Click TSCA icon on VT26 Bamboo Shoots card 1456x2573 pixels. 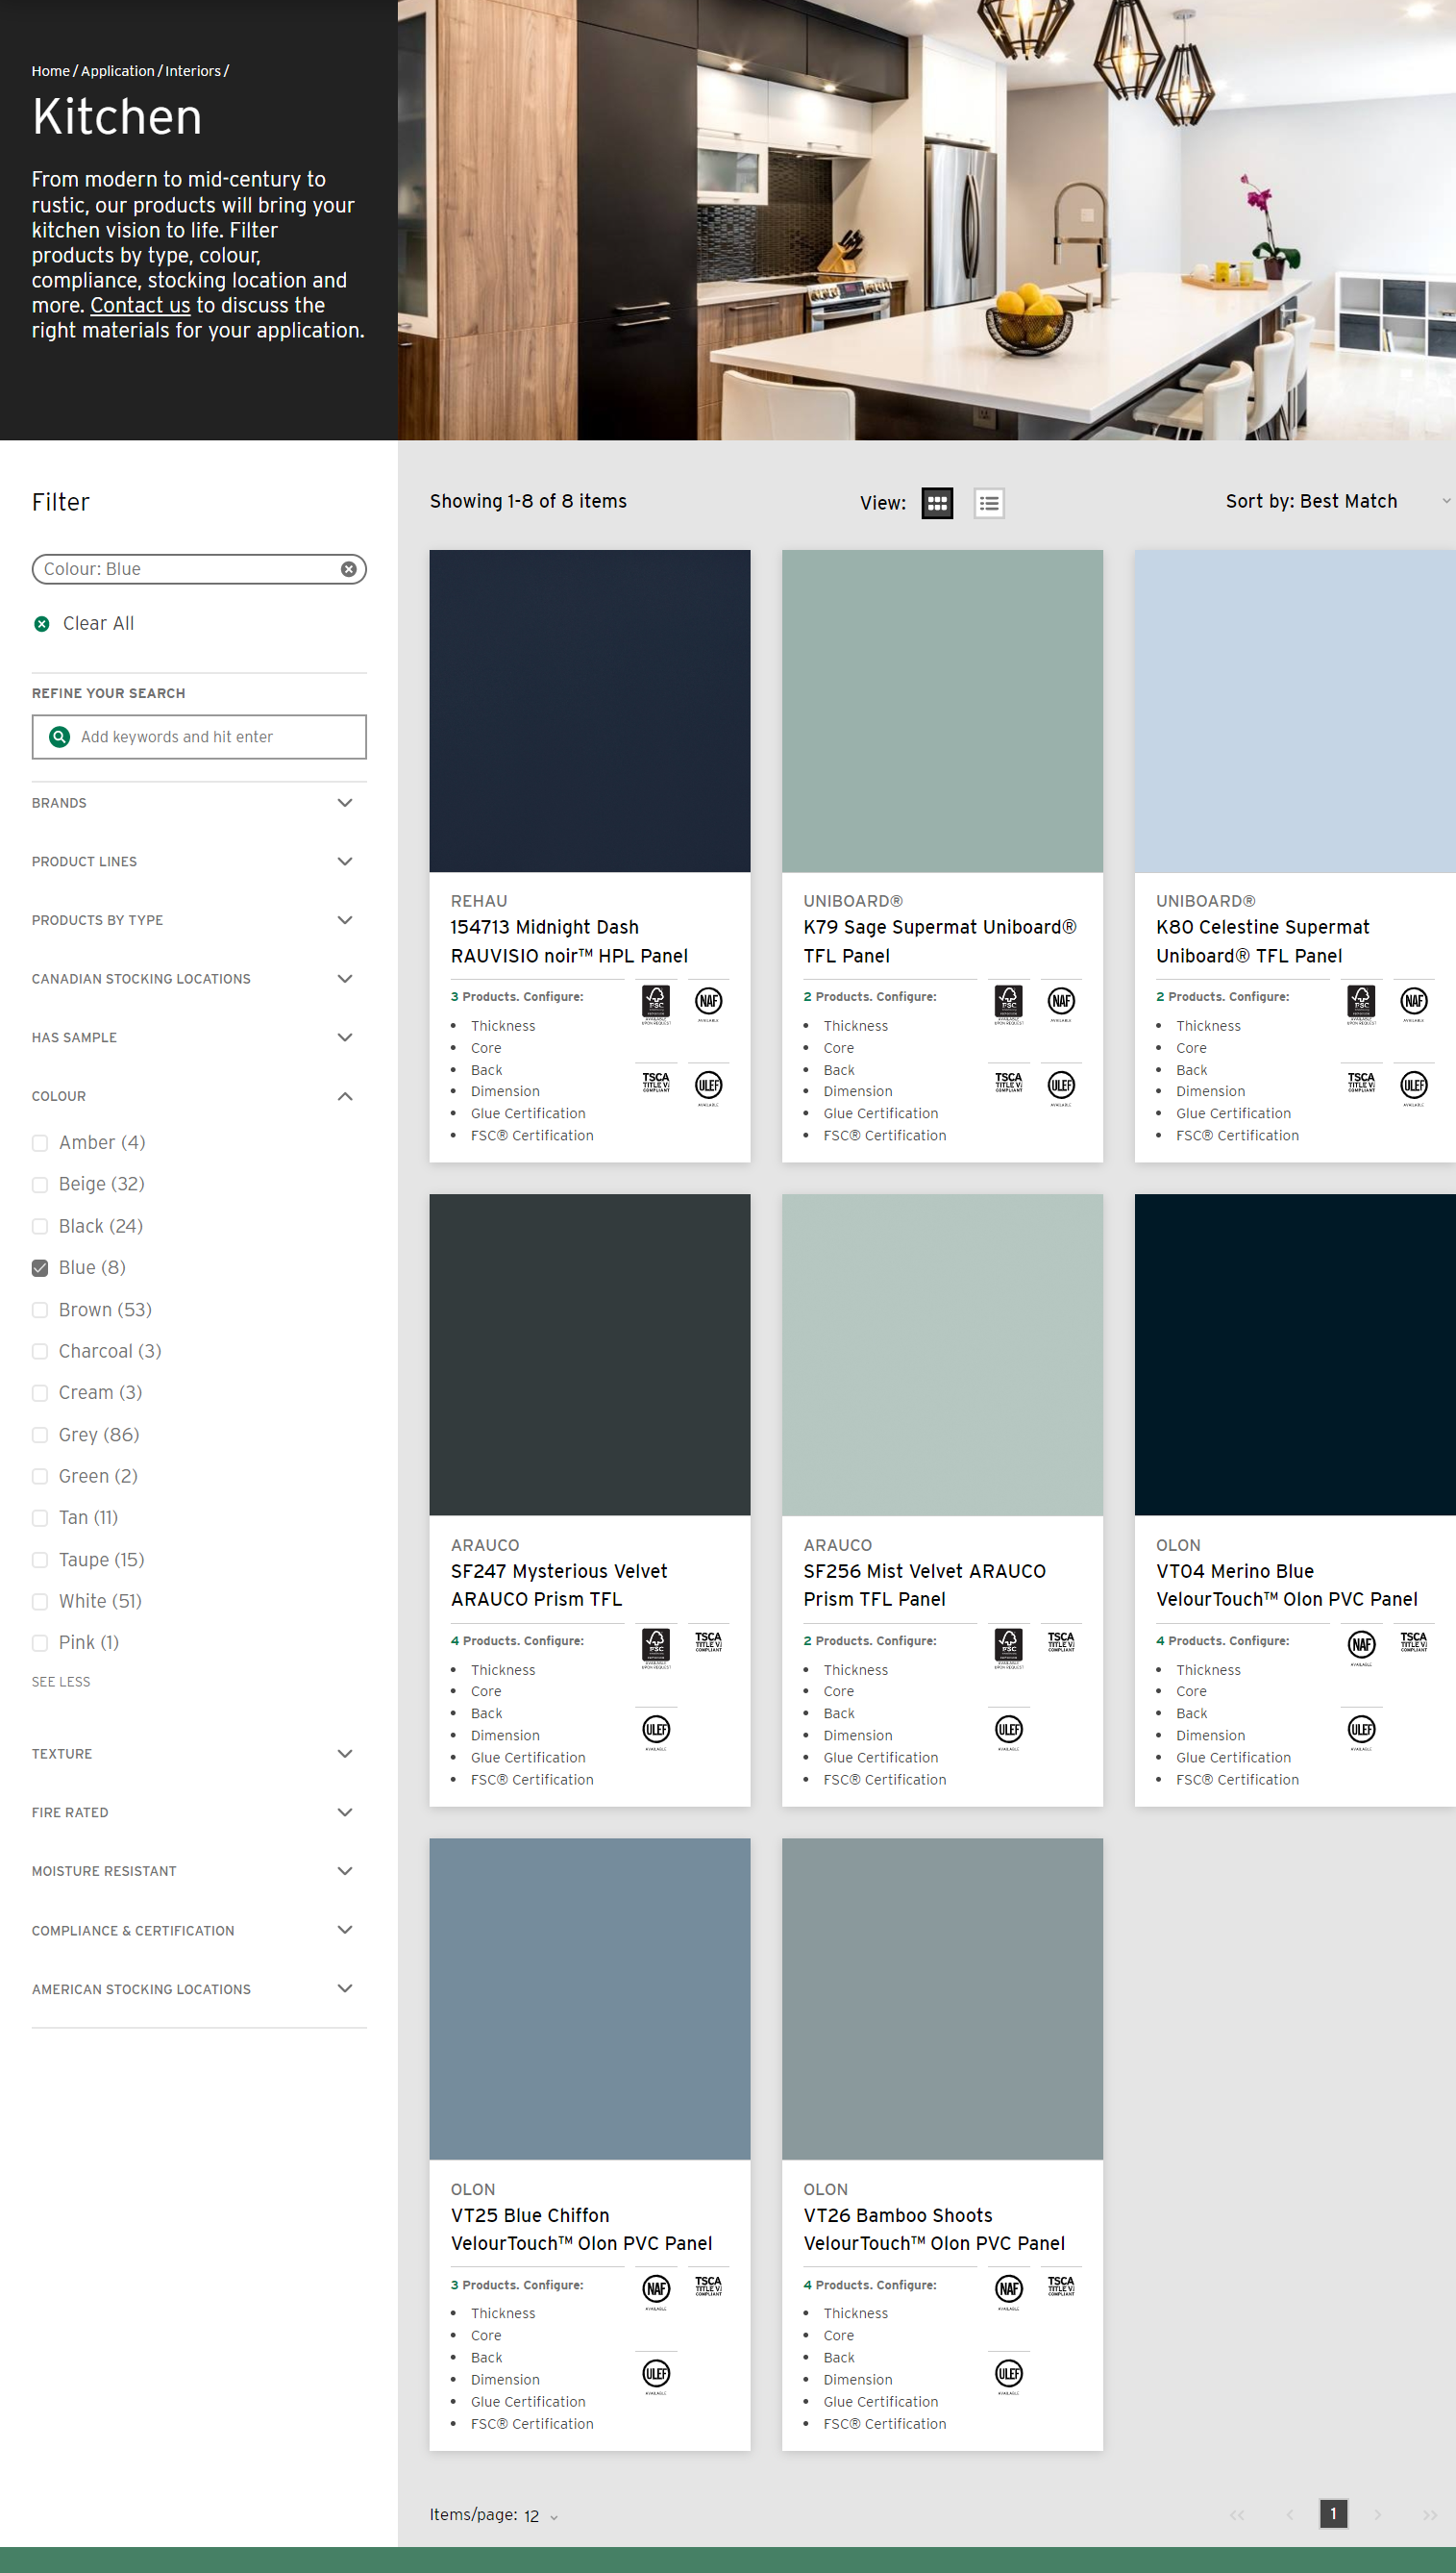1061,2286
